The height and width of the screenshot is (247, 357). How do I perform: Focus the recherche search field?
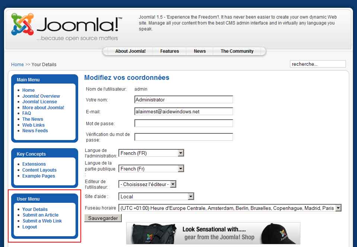pyautogui.click(x=318, y=64)
